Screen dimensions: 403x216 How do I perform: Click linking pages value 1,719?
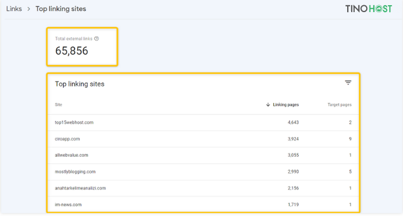point(293,204)
